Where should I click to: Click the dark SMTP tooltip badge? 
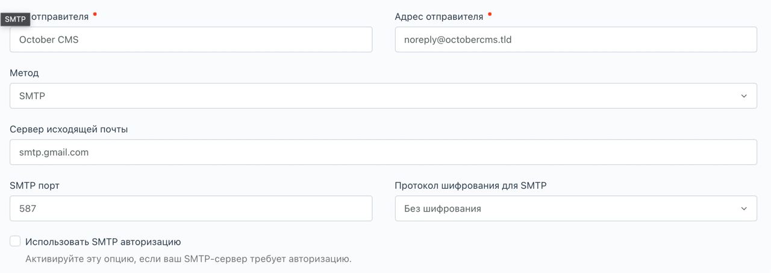pos(16,19)
